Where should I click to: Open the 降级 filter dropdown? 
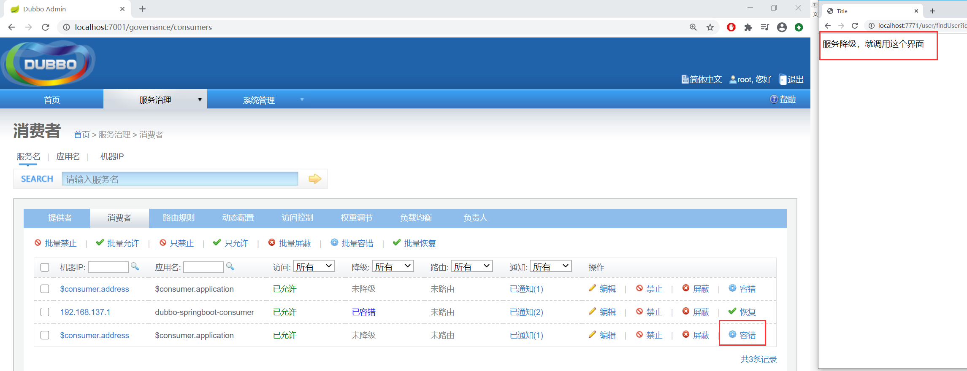(x=393, y=266)
